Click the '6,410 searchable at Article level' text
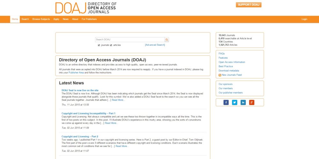Viewport: 319px width, 159px height. pos(235,38)
